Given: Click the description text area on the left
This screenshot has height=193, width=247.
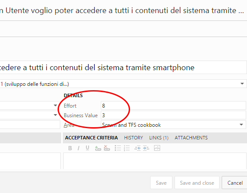Looking at the screenshot, I should 30,161.
